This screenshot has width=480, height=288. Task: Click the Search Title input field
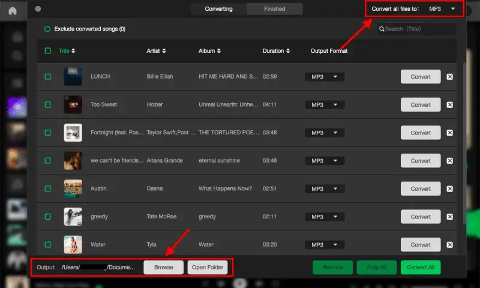tap(416, 29)
